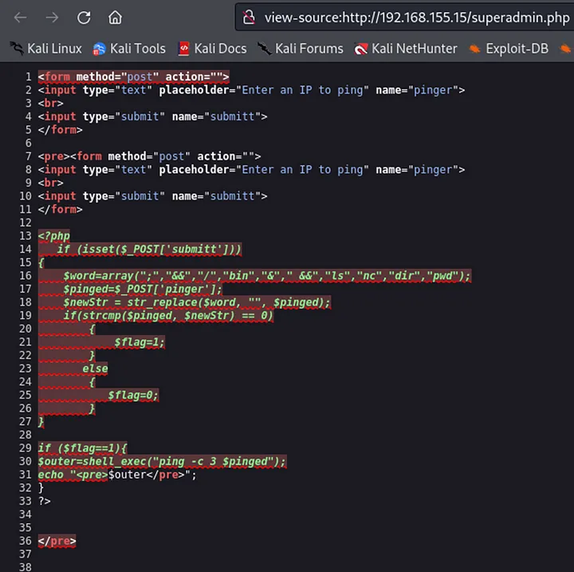The image size is (574, 572).
Task: Click line number 30 in the gutter
Action: (26, 461)
